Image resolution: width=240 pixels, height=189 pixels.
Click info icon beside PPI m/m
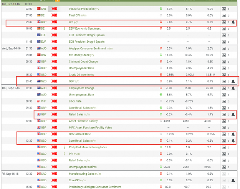64,154
